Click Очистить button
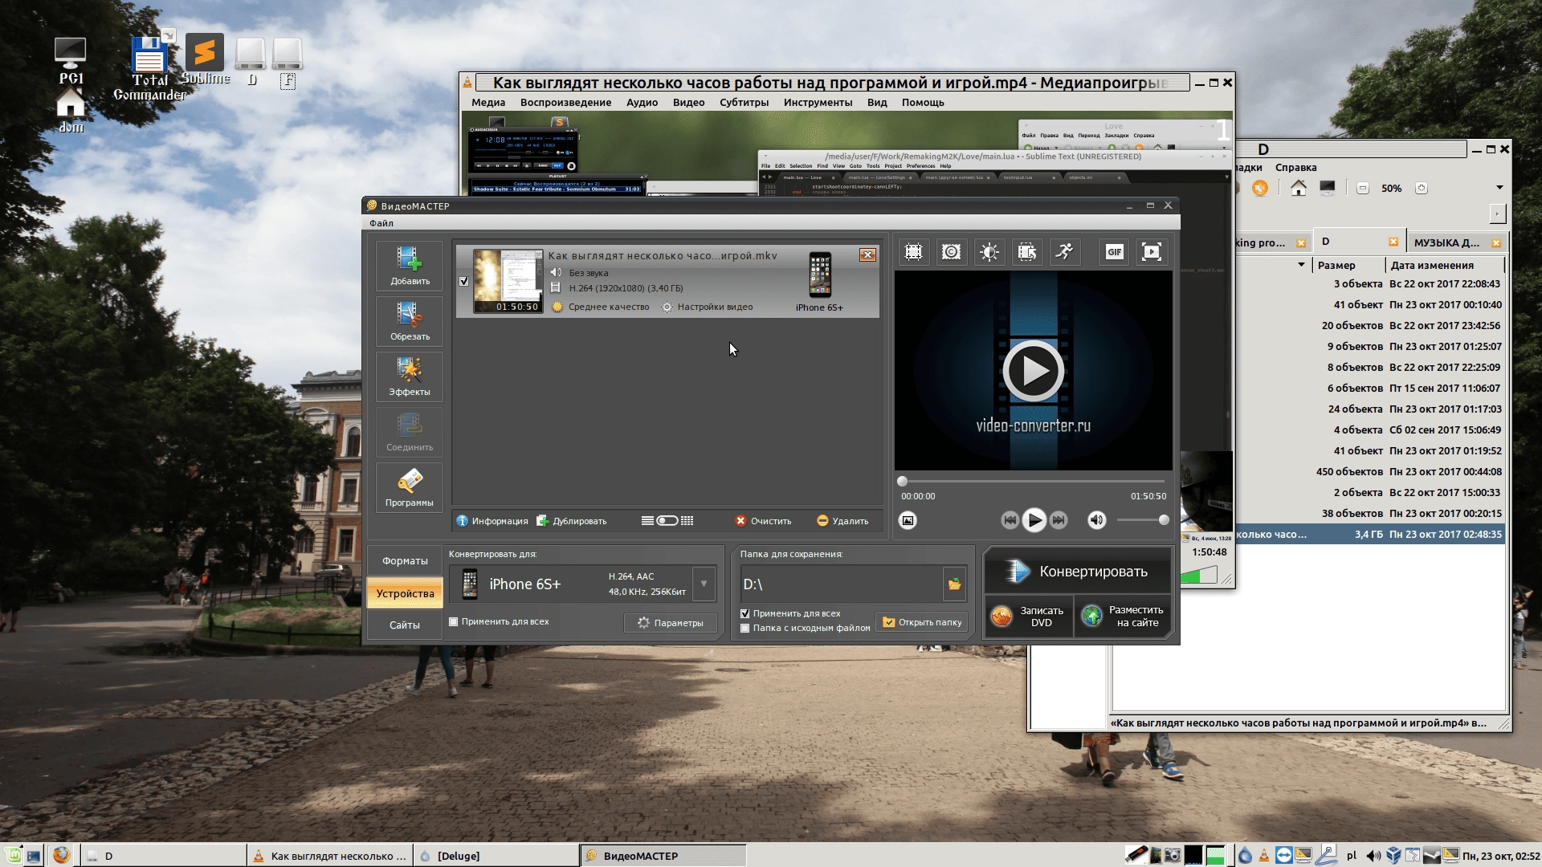Screen dimensions: 1542x867 [x=764, y=521]
